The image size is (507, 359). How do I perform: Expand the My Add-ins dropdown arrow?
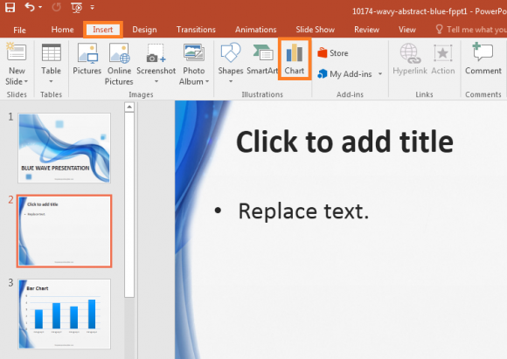click(380, 74)
